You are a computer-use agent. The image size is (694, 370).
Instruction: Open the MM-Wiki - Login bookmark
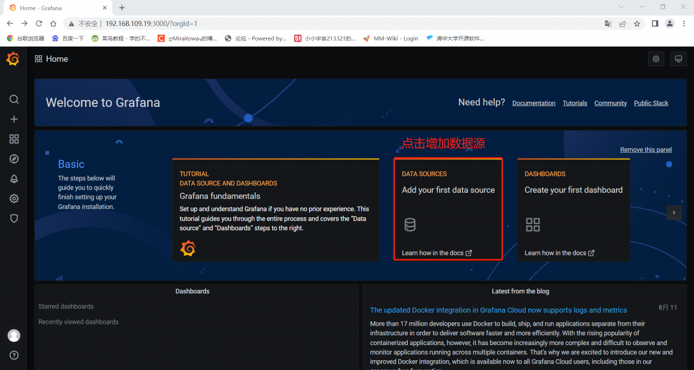click(x=390, y=38)
